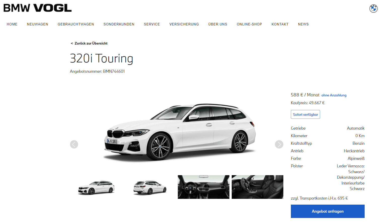
Task: Click the Sofort verfügbar badge
Action: pos(305,115)
